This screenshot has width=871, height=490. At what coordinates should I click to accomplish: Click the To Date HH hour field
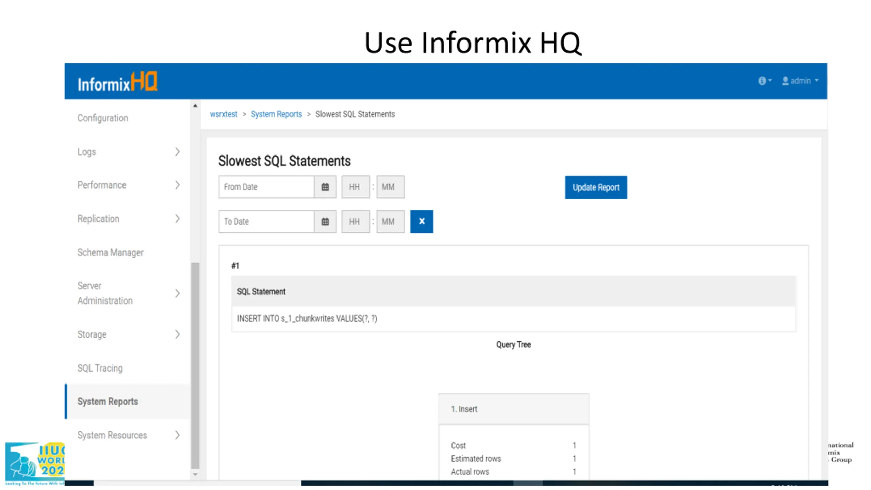356,222
